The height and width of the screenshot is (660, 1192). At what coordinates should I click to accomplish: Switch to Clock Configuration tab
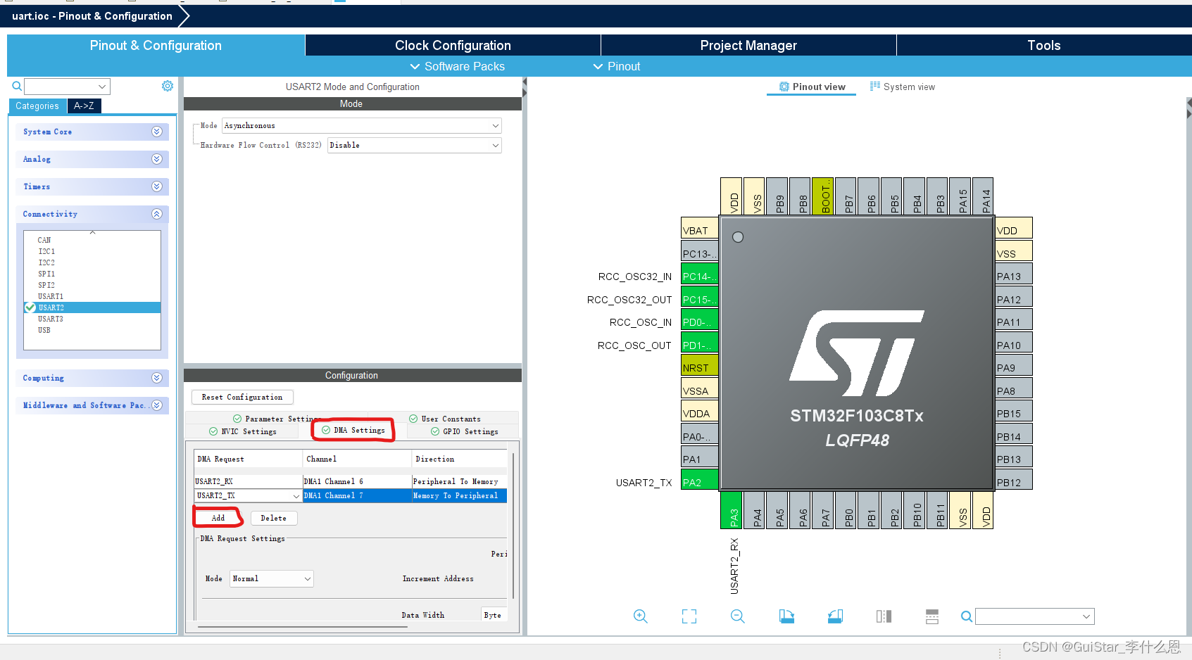coord(453,45)
